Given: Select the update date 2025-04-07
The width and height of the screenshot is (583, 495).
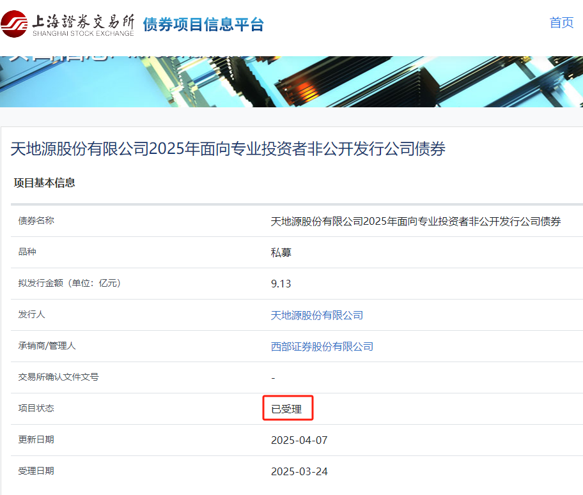Looking at the screenshot, I should click(299, 440).
